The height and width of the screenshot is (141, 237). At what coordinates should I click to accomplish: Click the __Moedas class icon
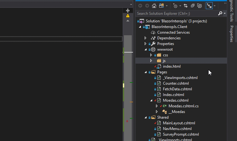click(x=165, y=112)
